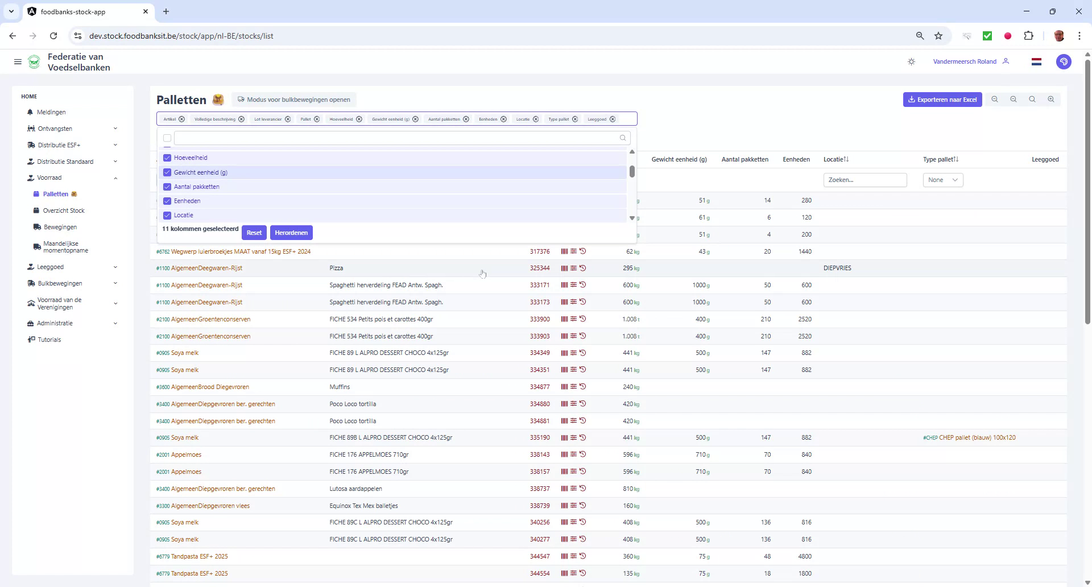Click the Belgian flag language icon
Viewport: 1092px width, 587px height.
tap(1036, 61)
